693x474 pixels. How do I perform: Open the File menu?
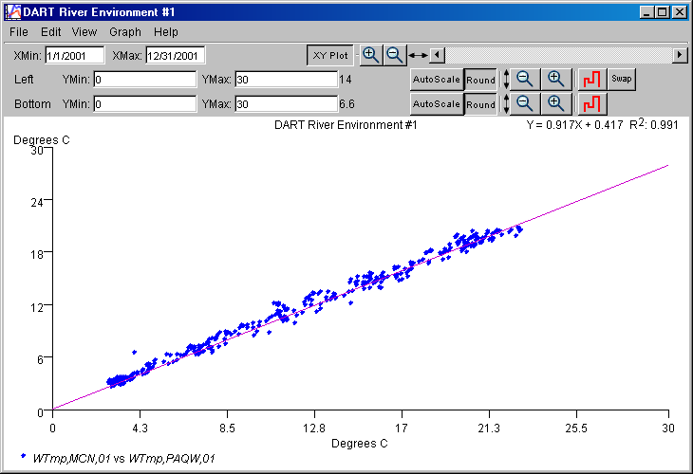pyautogui.click(x=19, y=32)
